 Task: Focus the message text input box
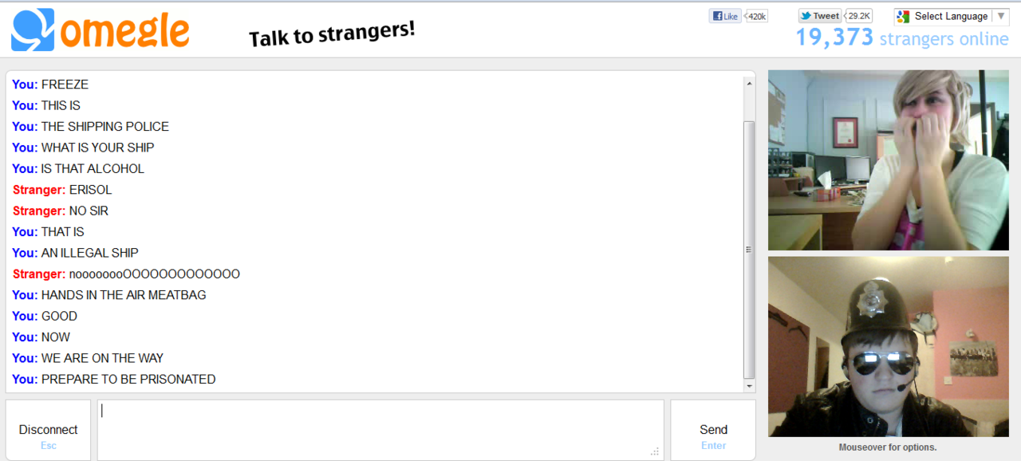380,430
